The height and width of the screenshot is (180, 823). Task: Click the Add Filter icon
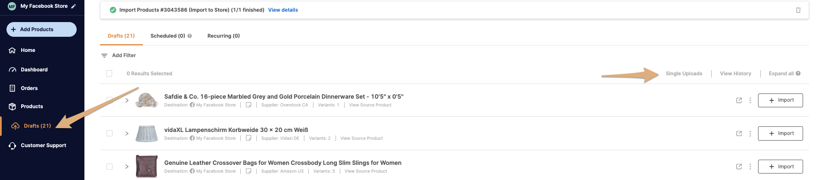click(x=104, y=56)
